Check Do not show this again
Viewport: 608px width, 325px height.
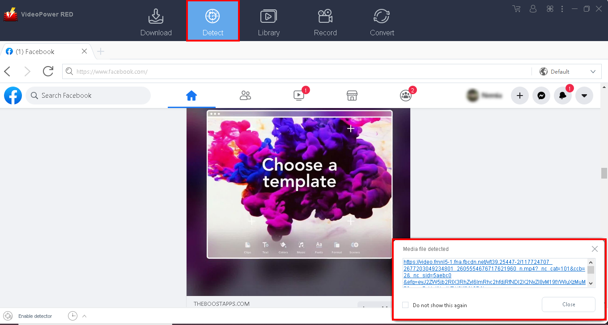point(405,305)
